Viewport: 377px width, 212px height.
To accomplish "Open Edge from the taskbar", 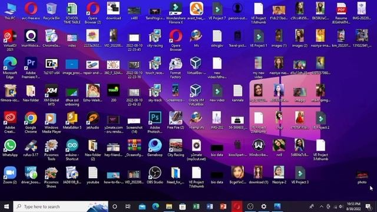I will (x=156, y=207).
